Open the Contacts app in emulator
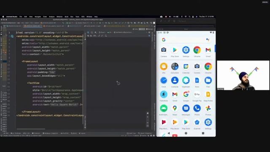 (x=175, y=80)
